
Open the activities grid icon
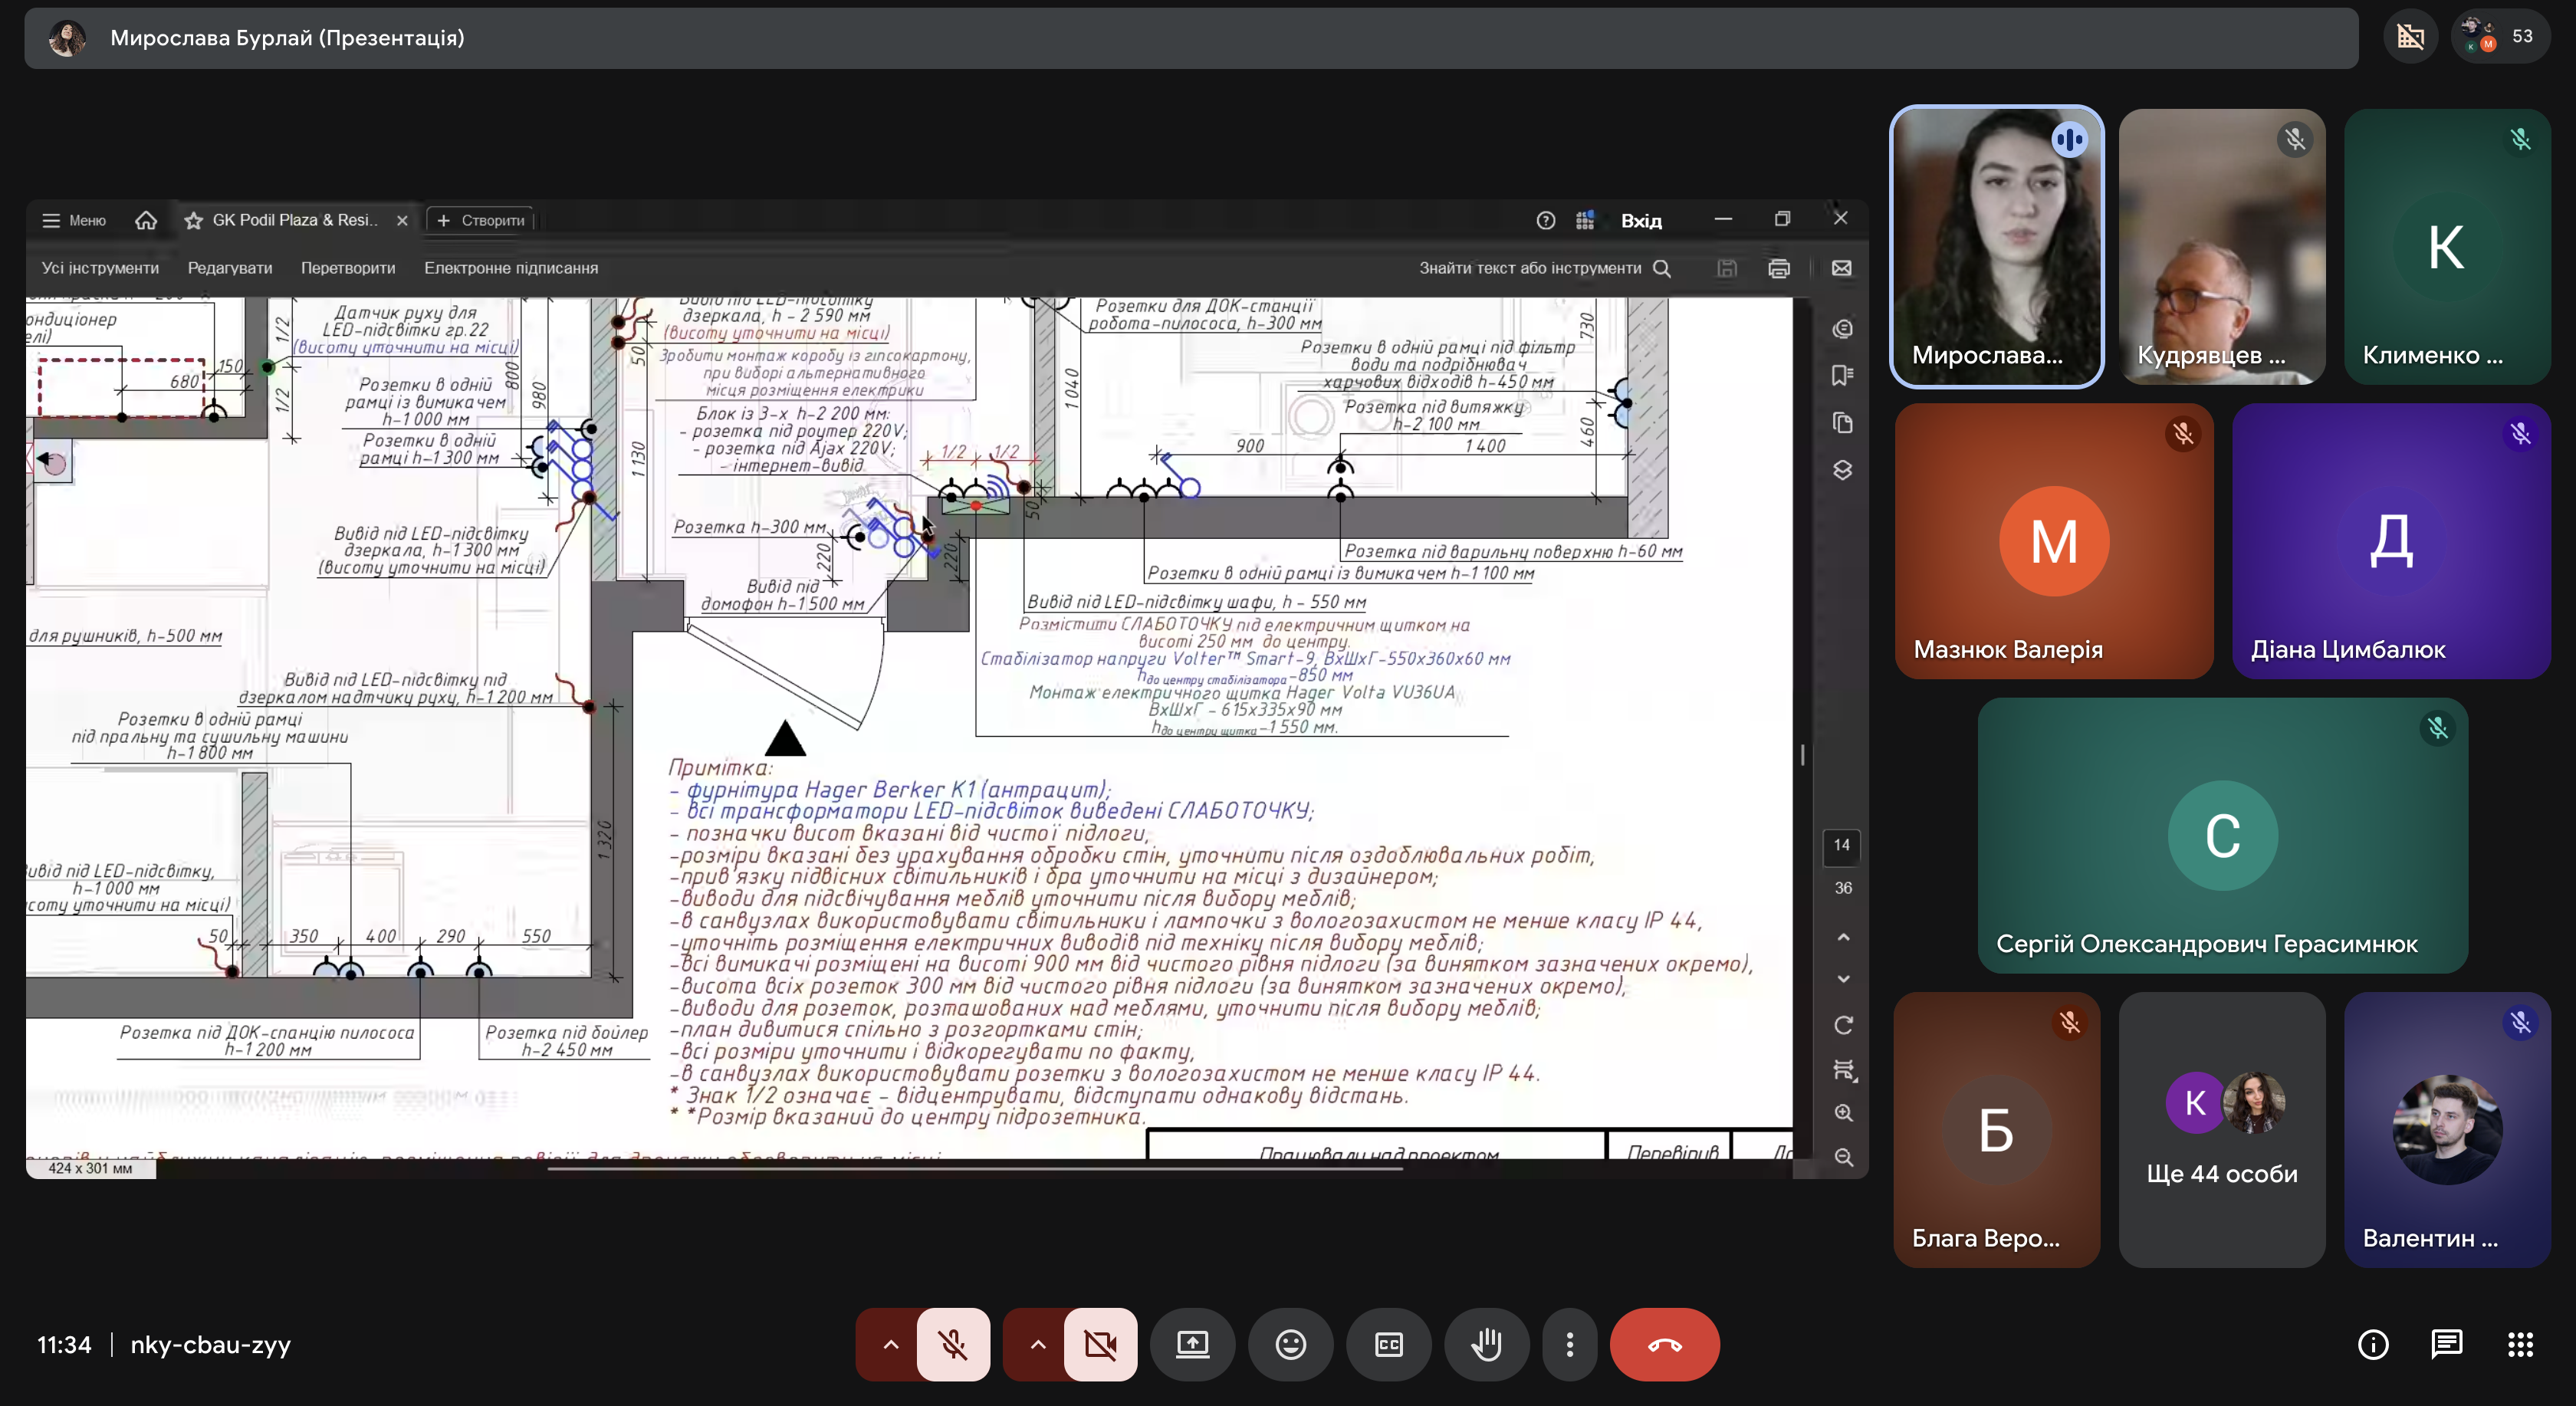click(2520, 1345)
